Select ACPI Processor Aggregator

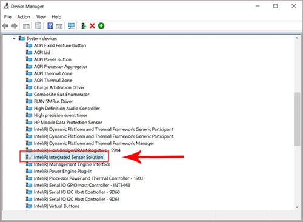coord(61,67)
